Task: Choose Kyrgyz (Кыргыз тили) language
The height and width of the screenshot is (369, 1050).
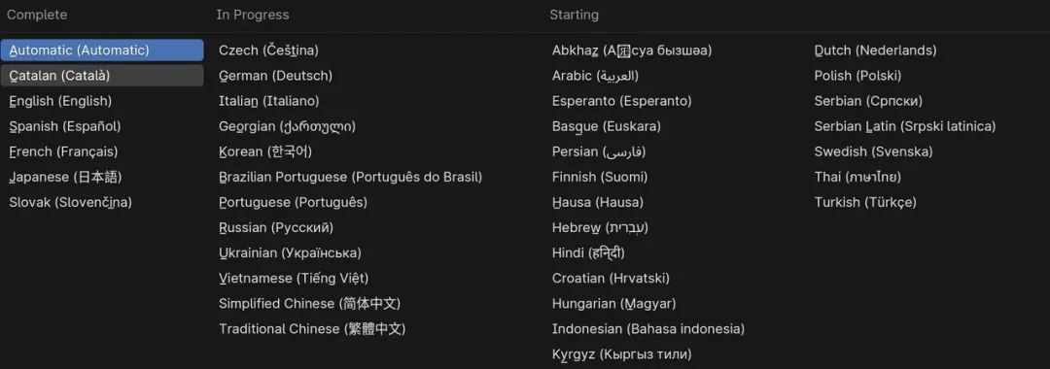Action: click(x=621, y=354)
